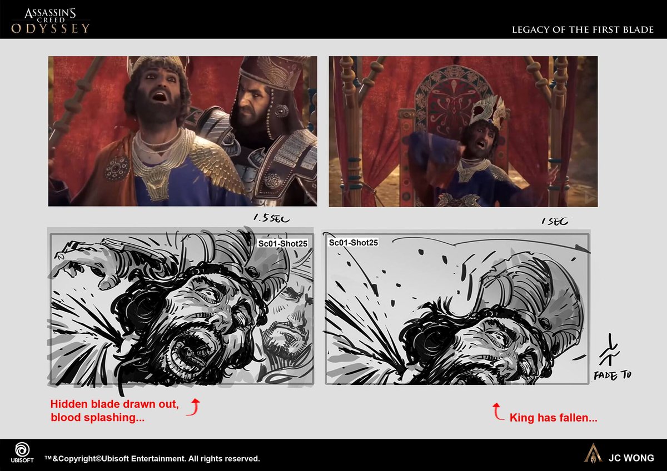Click the handwritten '1.5 SEC' timing note
The width and height of the screenshot is (667, 471).
tap(271, 219)
